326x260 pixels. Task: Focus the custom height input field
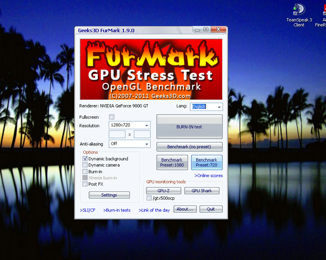(142, 134)
